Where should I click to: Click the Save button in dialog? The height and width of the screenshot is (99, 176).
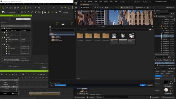point(143,85)
